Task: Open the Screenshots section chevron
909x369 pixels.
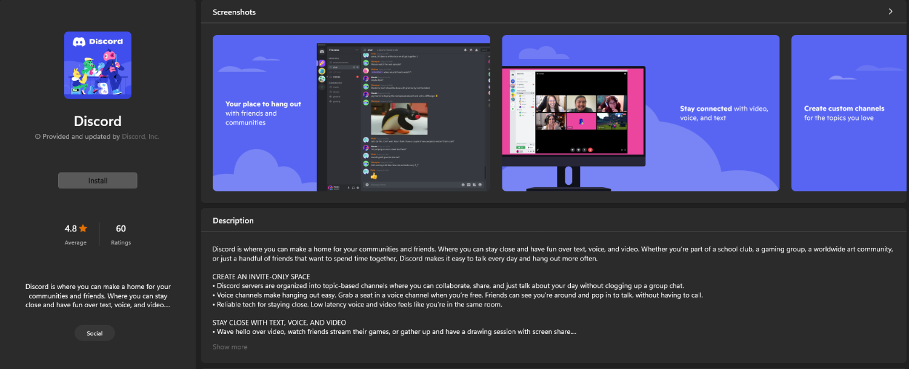Action: pyautogui.click(x=890, y=12)
